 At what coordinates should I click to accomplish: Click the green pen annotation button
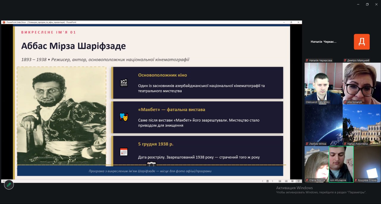(x=9, y=184)
